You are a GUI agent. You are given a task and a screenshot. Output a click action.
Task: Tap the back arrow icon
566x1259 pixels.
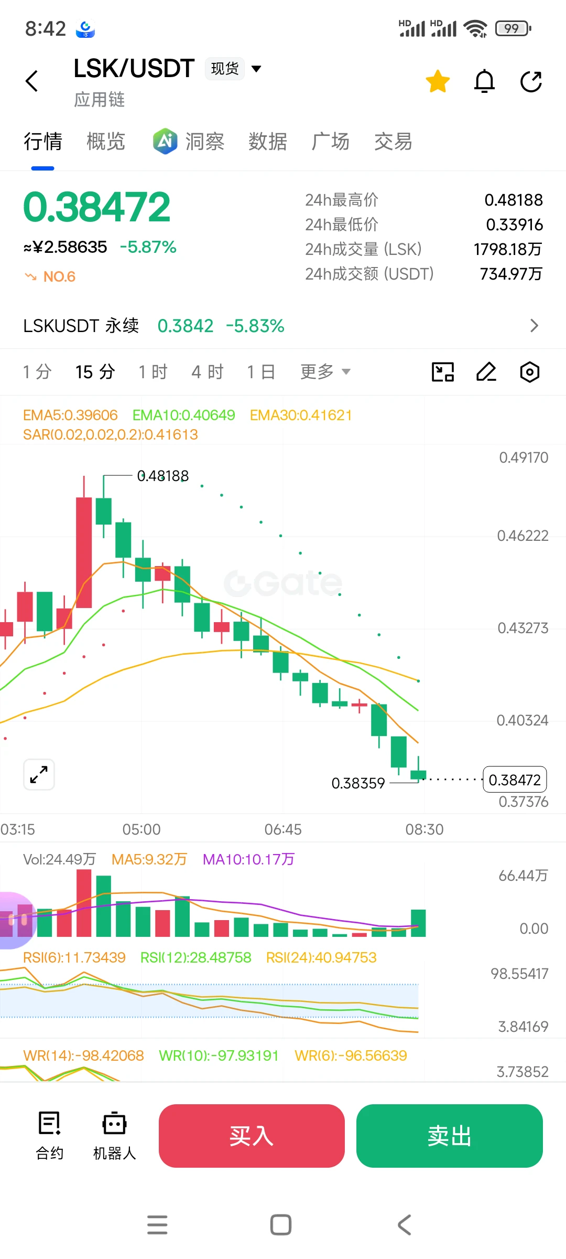click(x=32, y=81)
